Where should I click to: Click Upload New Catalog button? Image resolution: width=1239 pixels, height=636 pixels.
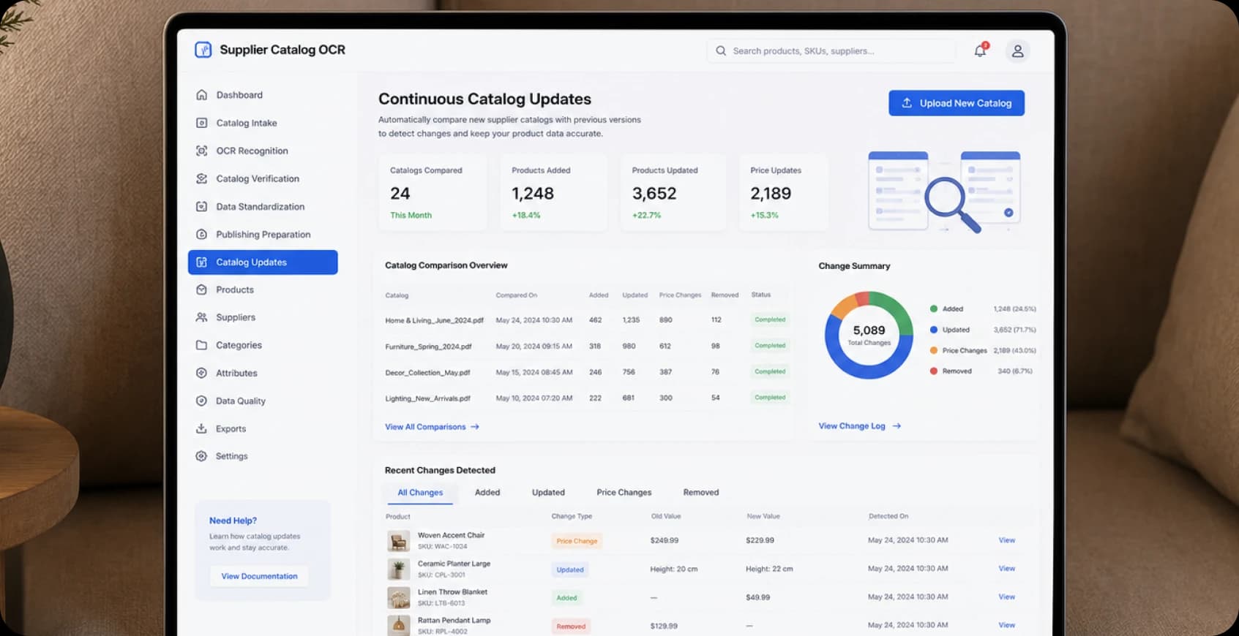tap(957, 103)
